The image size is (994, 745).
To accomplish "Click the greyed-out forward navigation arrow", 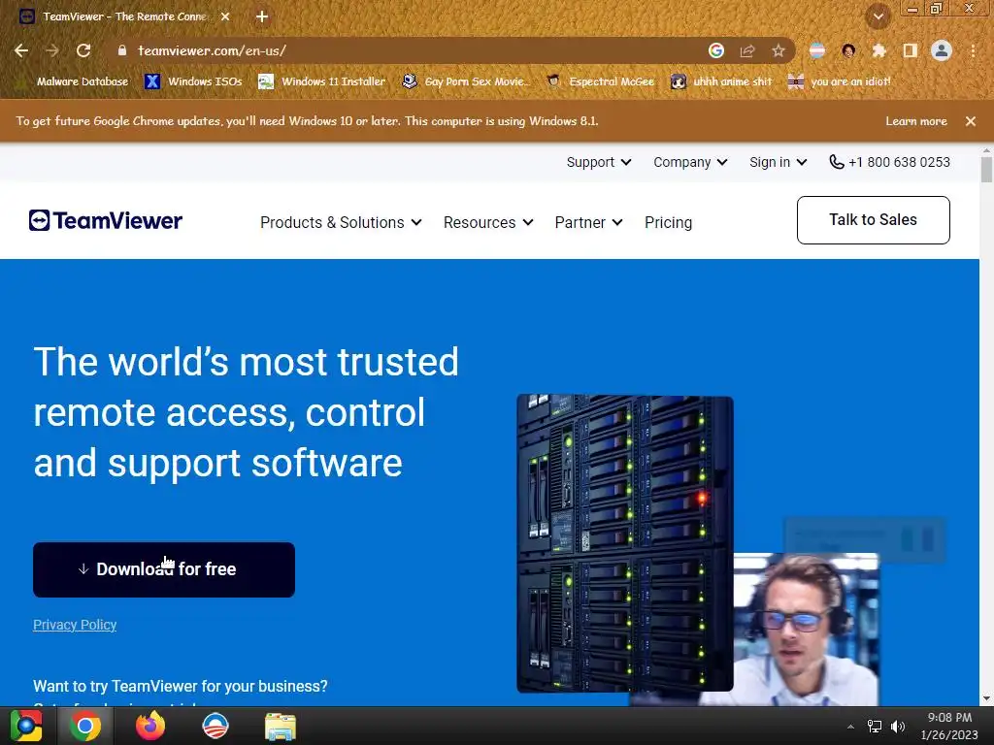I will 52,50.
